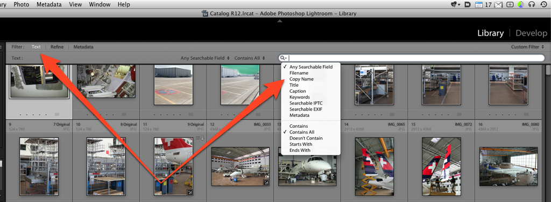Click the headphones icon in menu bar

[x=531, y=4]
